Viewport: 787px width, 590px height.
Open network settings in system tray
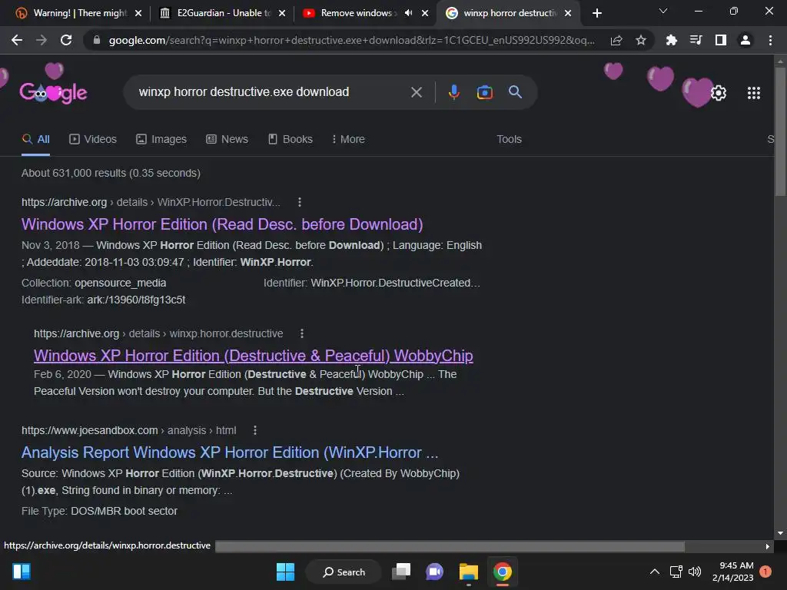click(x=676, y=572)
